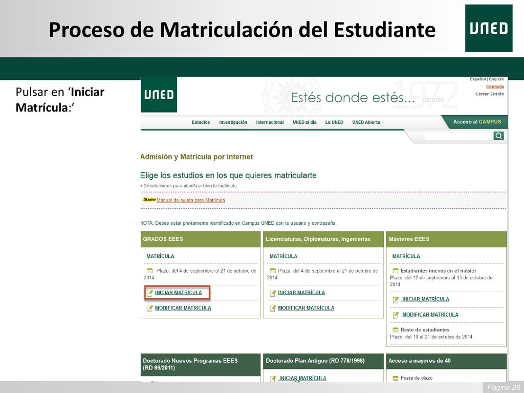Click the Admisión y Matrícula por Internet heading
The image size is (524, 393).
click(196, 157)
